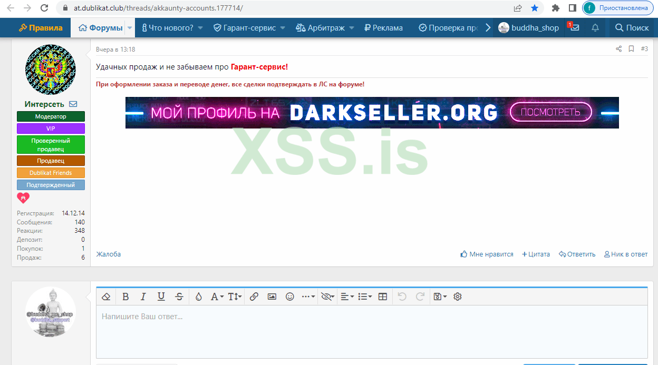Viewport: 658px width, 365px height.
Task: Open the smilies emoji icon
Action: tap(289, 297)
